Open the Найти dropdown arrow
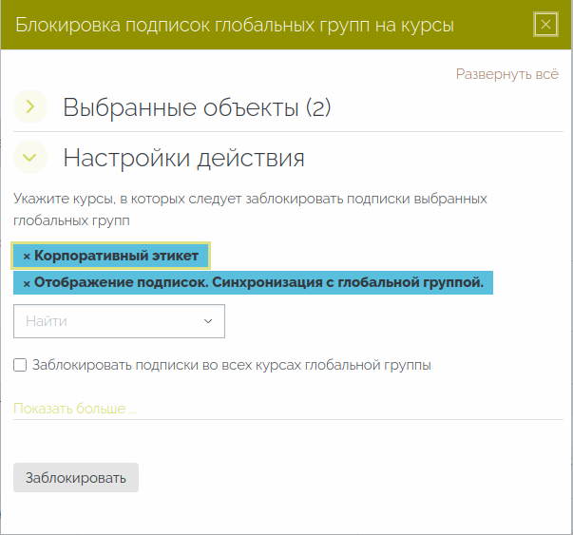This screenshot has height=535, width=573. click(209, 321)
